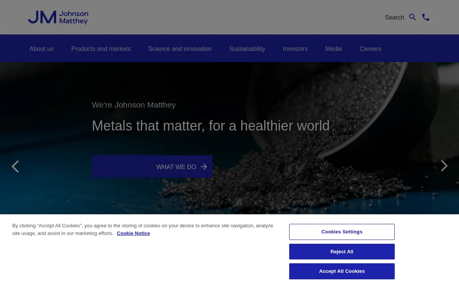Click the Johnson Matthey logo
The height and width of the screenshot is (287, 459).
point(58,17)
